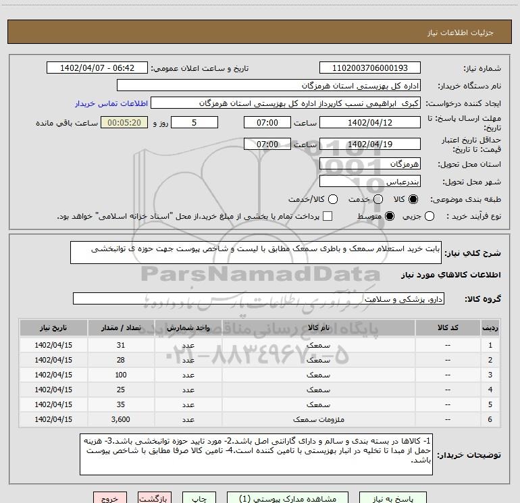Click the سمعک item name in row 3
520x503 pixels.
click(318, 375)
